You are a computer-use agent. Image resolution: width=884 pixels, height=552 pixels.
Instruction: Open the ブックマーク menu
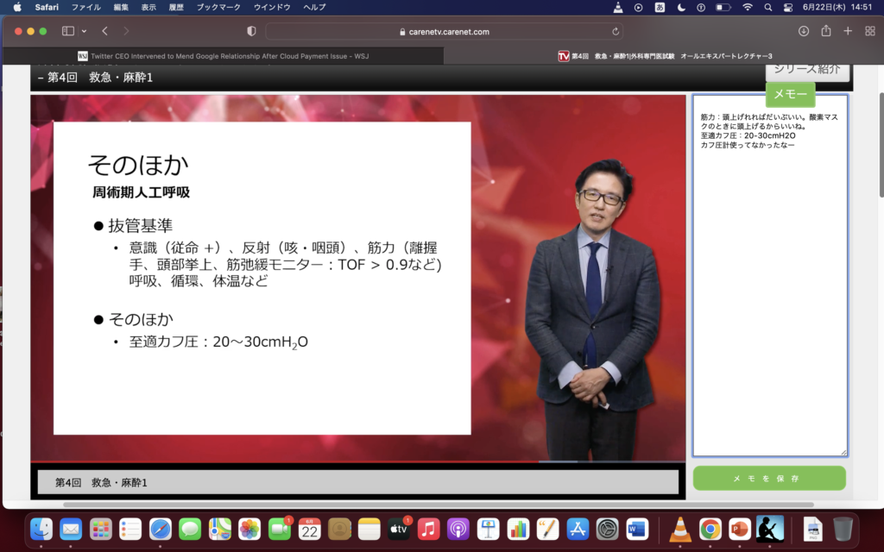219,7
